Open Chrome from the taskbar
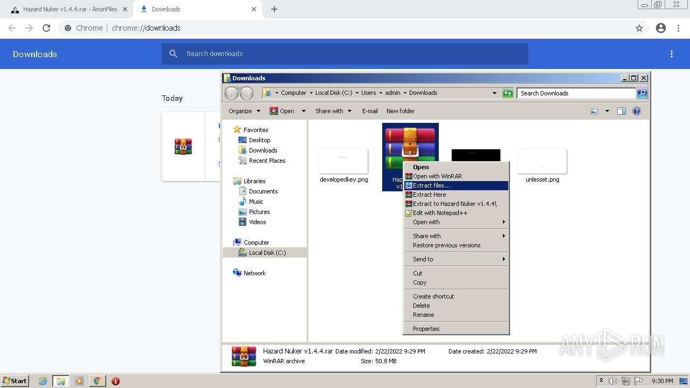The image size is (690, 388). pos(97,381)
